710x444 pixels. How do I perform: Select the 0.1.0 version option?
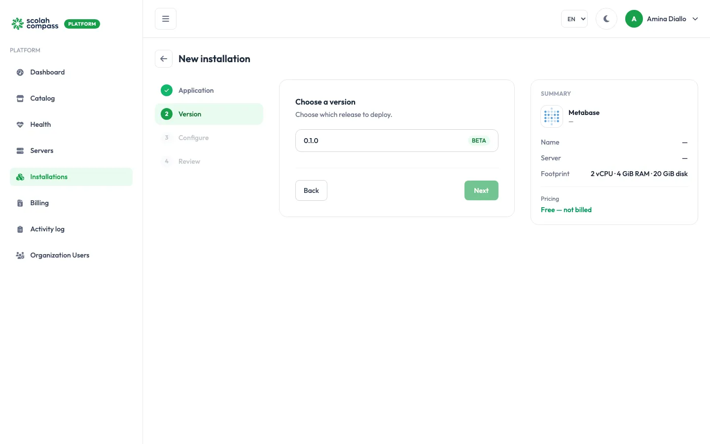coord(397,141)
